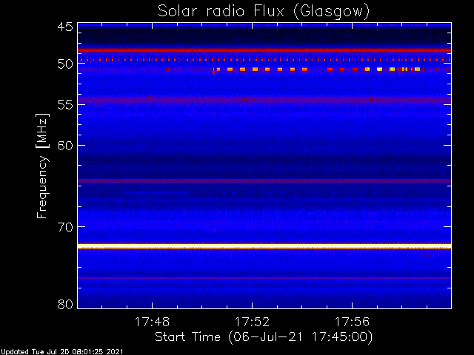The width and height of the screenshot is (474, 355).
Task: Click the 17:56 time axis label
Action: [353, 322]
